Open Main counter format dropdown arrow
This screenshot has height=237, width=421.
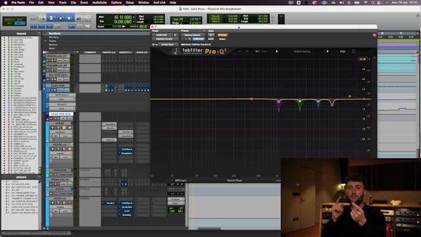pos(133,17)
